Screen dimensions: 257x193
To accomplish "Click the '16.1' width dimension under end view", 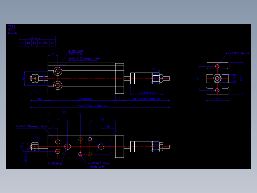I will click(217, 99).
